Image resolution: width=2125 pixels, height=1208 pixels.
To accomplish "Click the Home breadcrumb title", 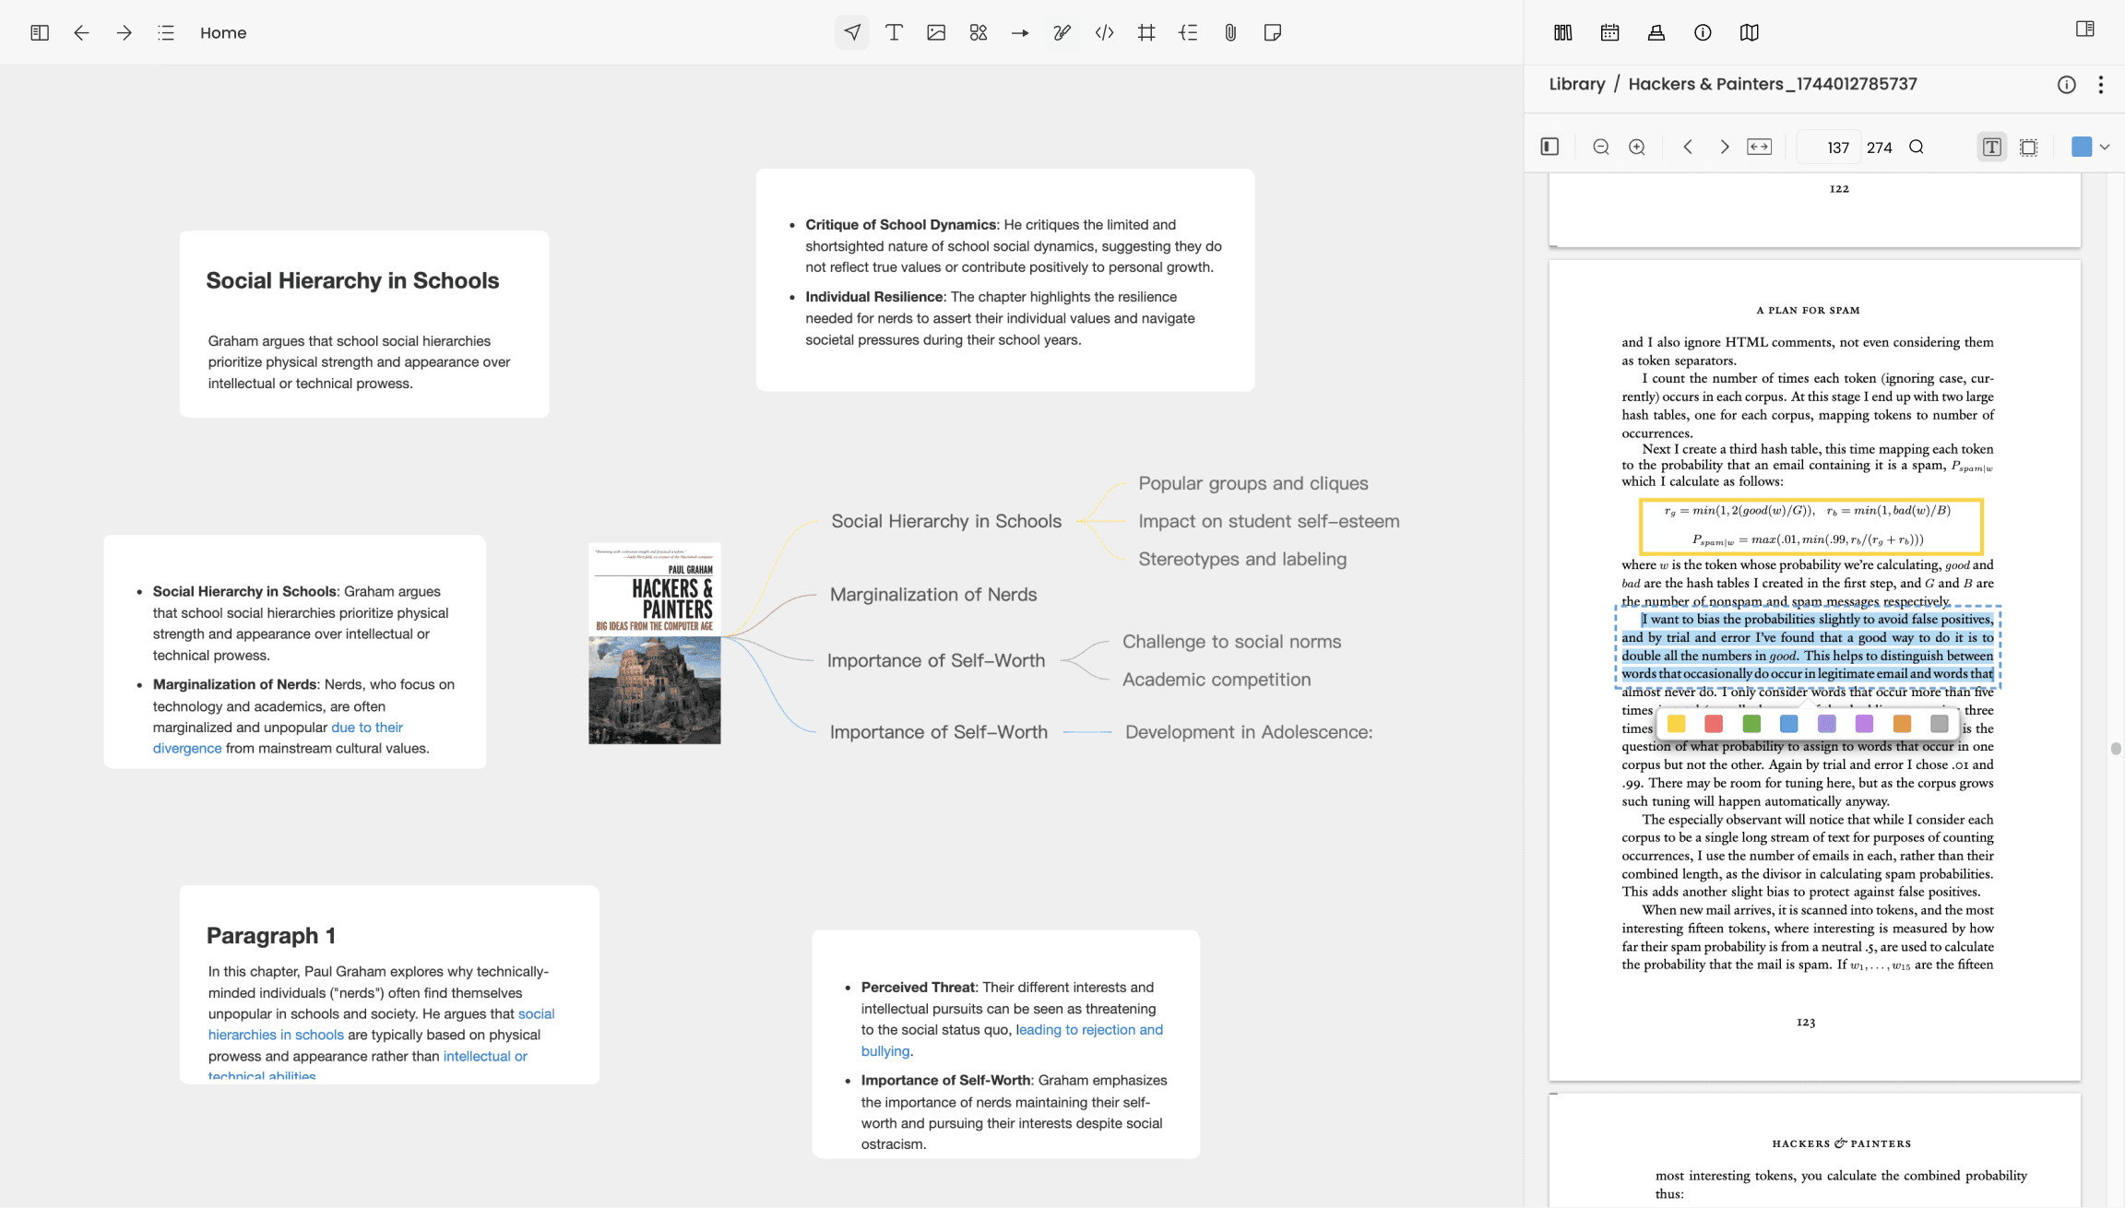I will click(223, 32).
